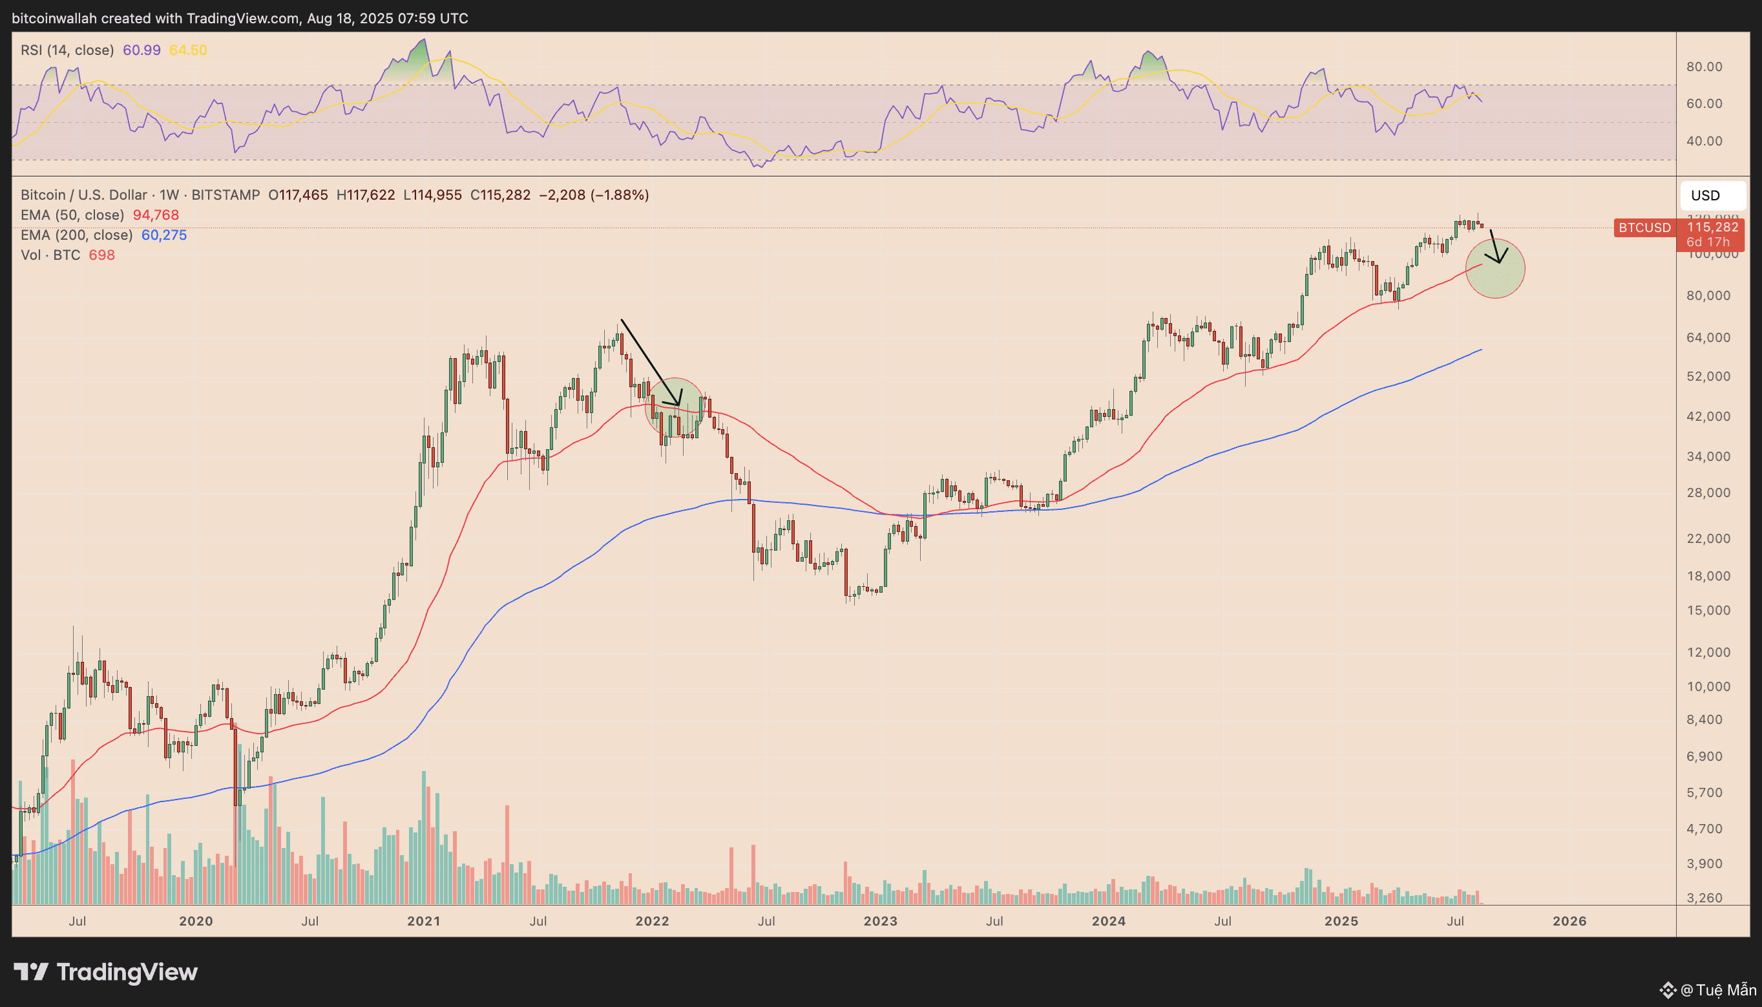This screenshot has width=1762, height=1007.
Task: Click the 4,700 price axis label
Action: point(1704,829)
